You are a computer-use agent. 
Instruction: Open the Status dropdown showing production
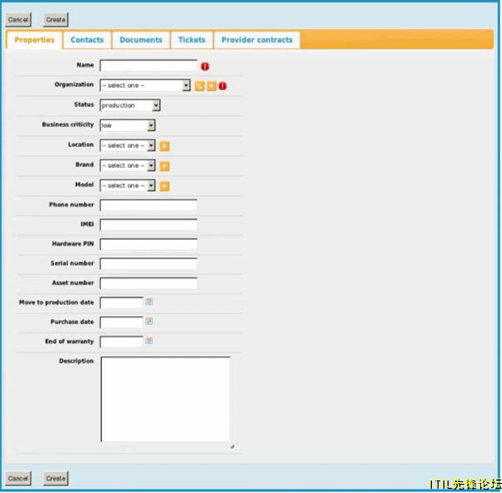coord(130,105)
